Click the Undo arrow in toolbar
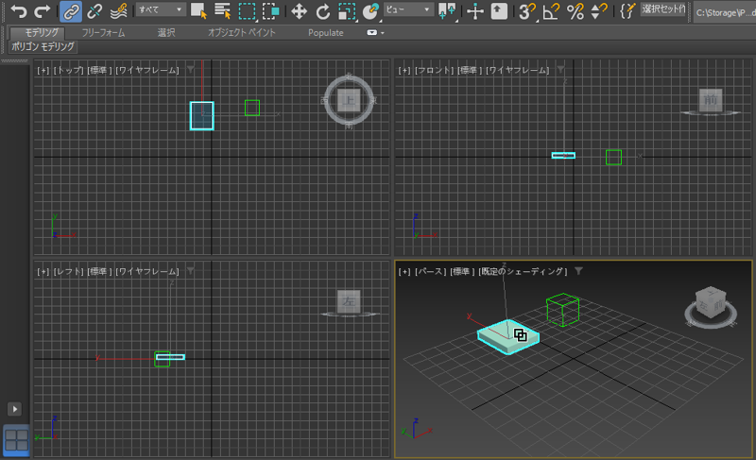This screenshot has height=460, width=756. 18,11
